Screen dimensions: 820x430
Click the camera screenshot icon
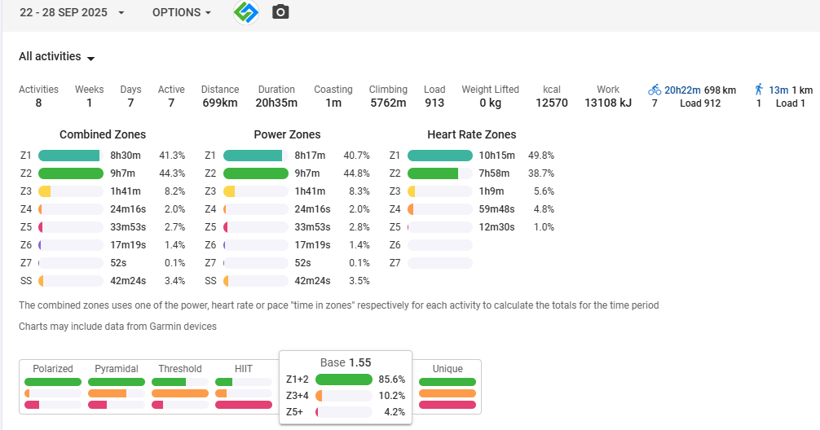click(280, 12)
